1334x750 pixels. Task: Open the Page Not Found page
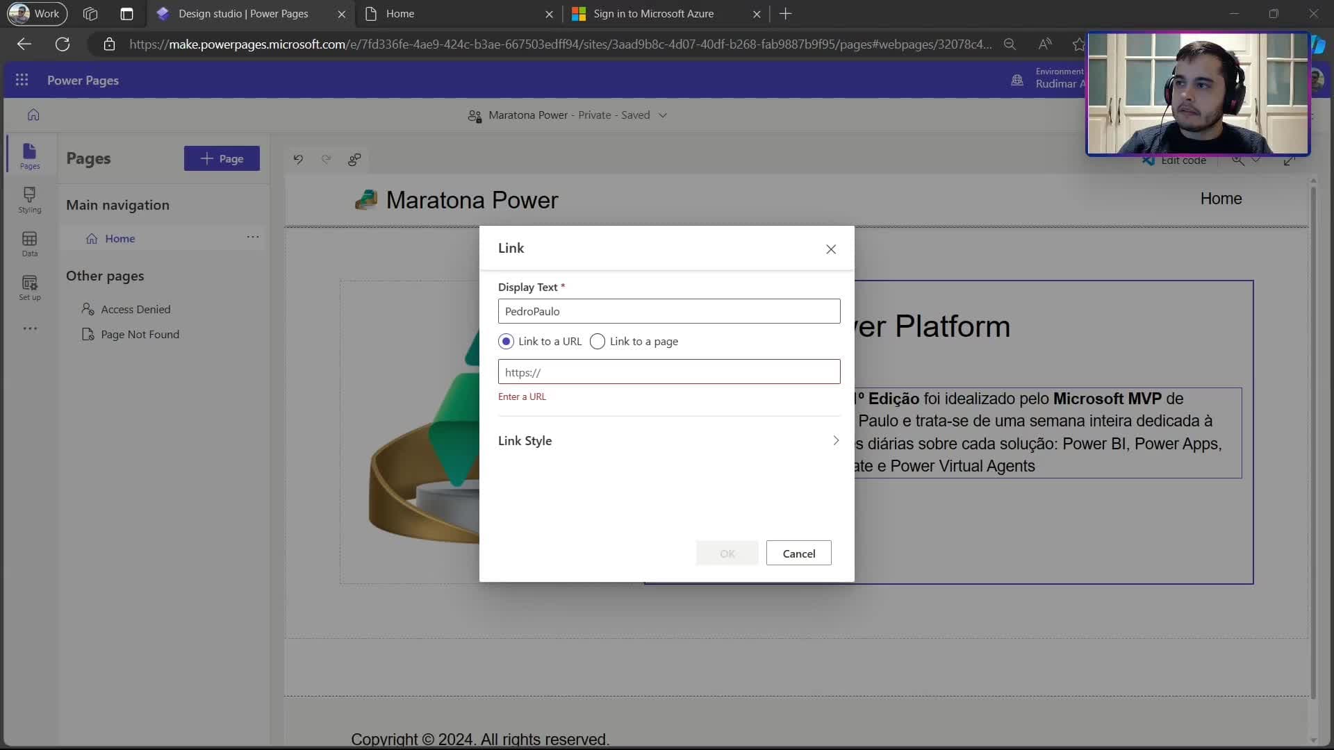coord(140,335)
